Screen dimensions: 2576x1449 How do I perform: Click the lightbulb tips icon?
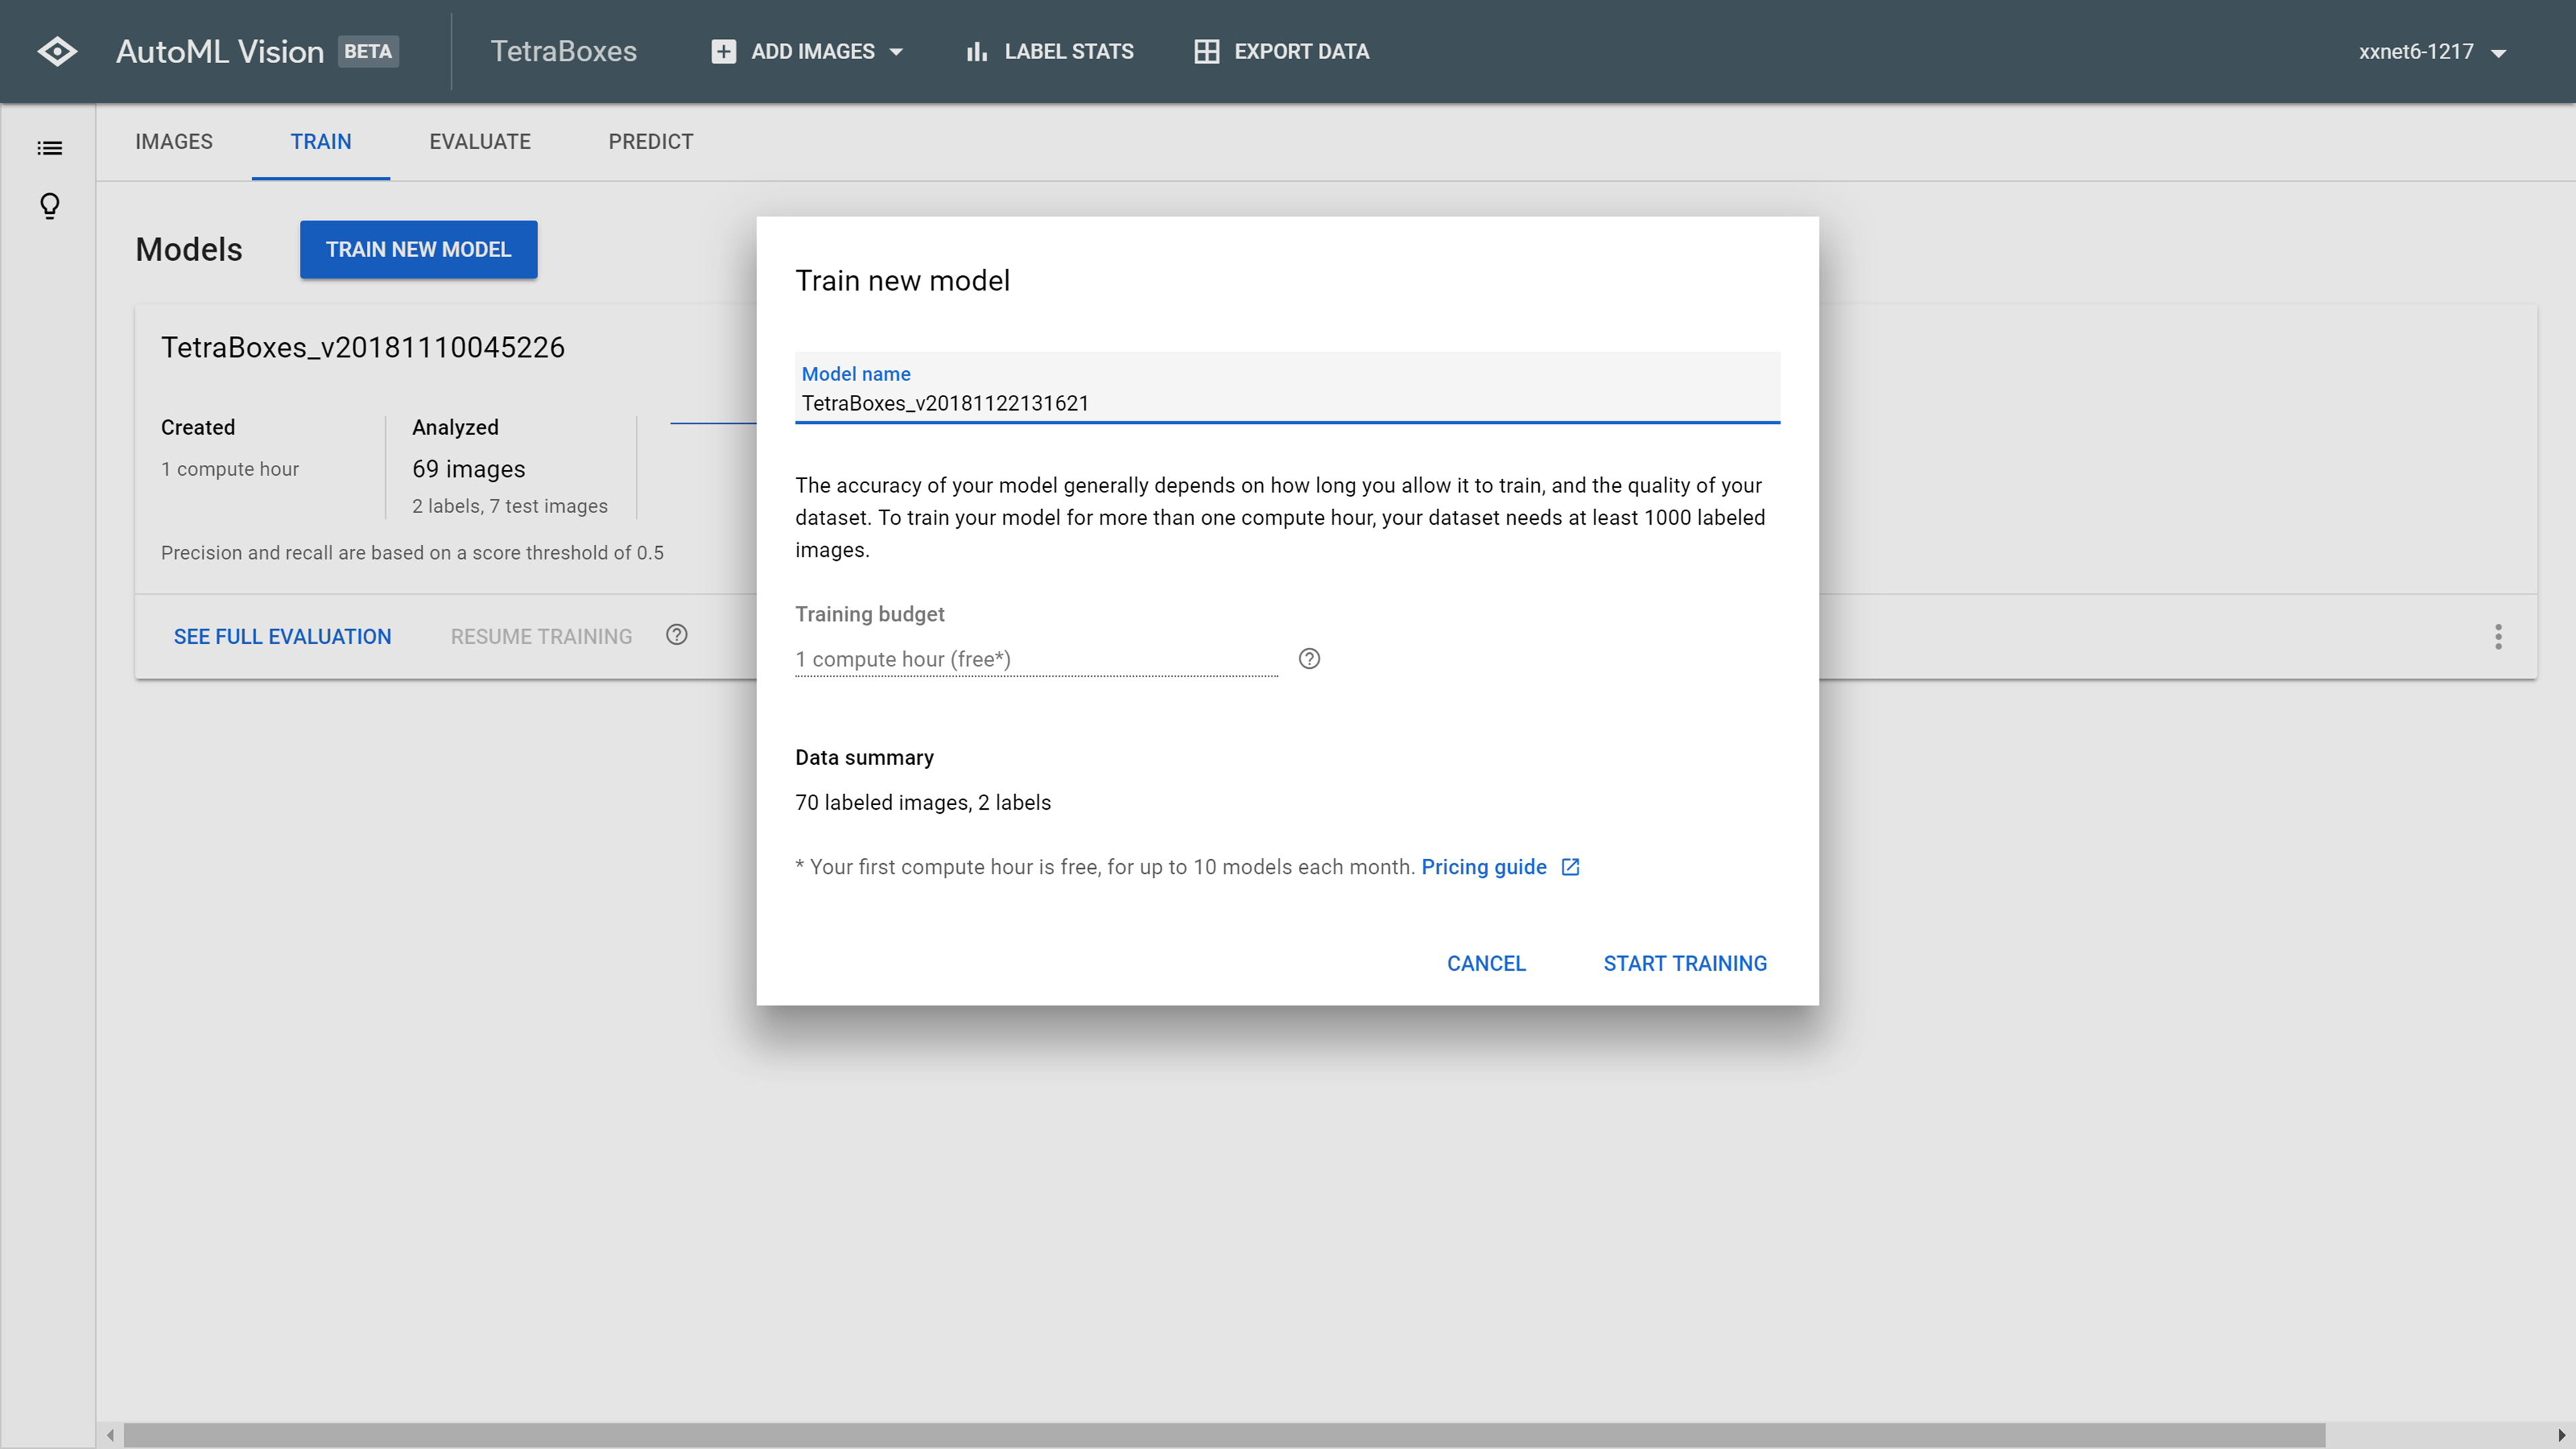point(49,206)
